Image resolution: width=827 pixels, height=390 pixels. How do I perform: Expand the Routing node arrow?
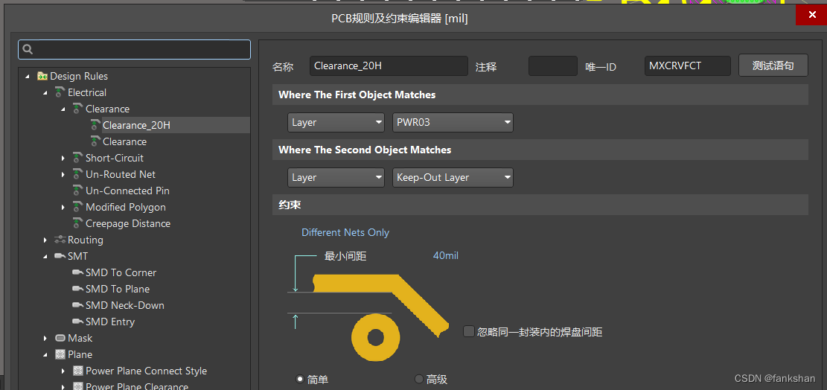[45, 240]
